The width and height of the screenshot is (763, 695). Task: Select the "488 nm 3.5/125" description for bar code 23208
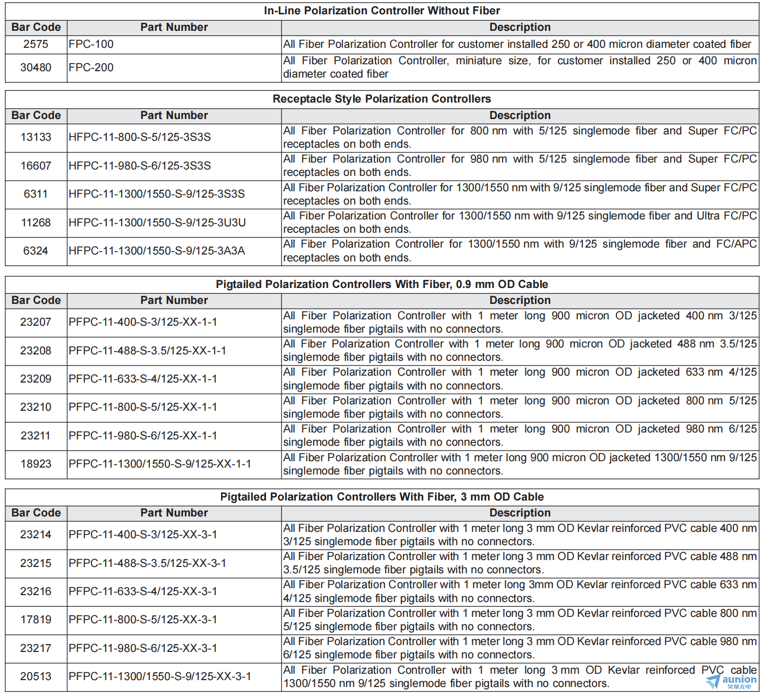coord(520,351)
